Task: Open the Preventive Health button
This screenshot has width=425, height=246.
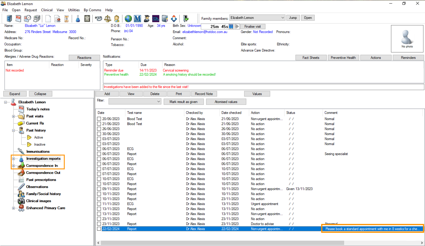Action: point(343,58)
